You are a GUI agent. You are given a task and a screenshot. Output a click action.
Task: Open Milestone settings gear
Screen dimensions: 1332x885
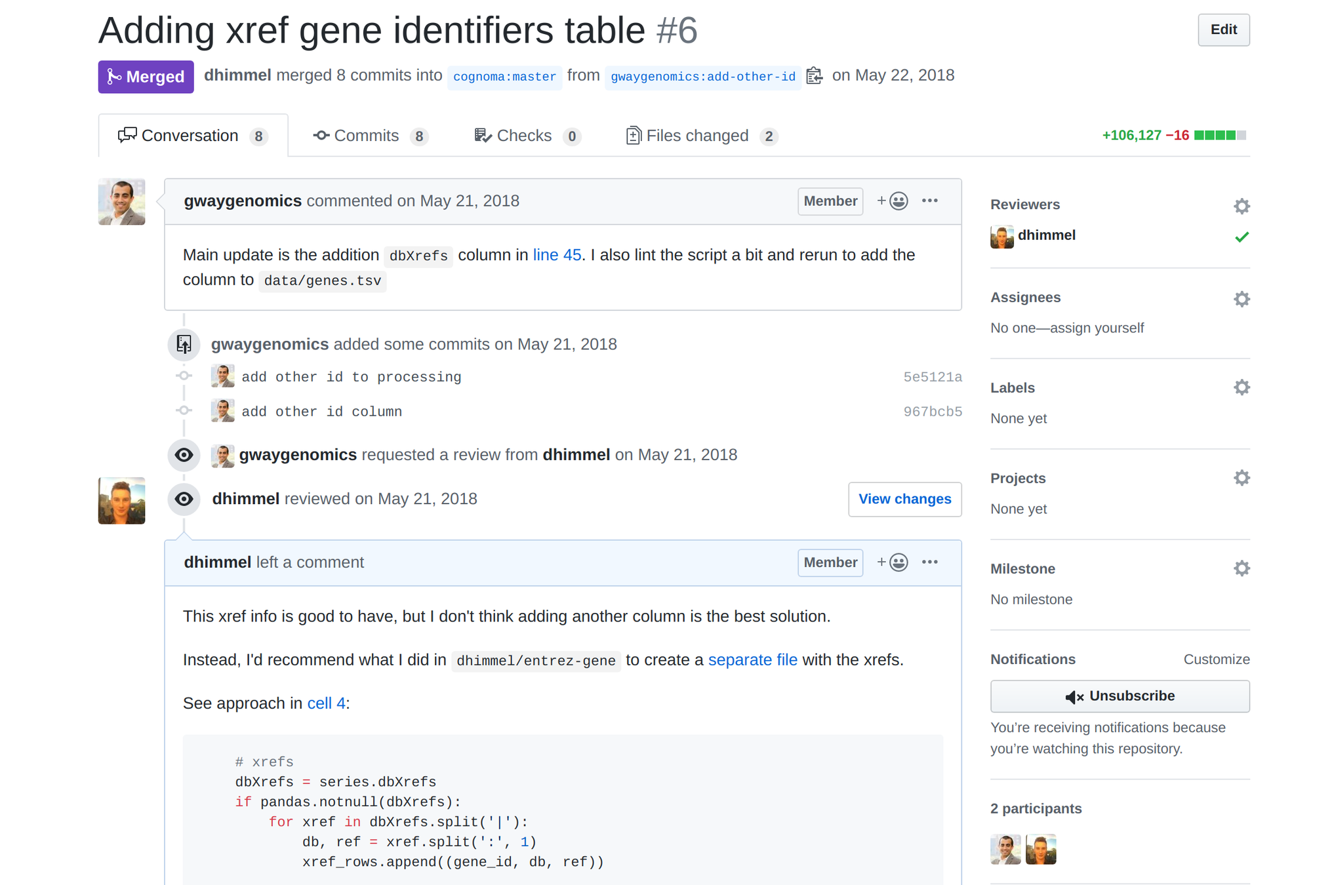point(1241,568)
